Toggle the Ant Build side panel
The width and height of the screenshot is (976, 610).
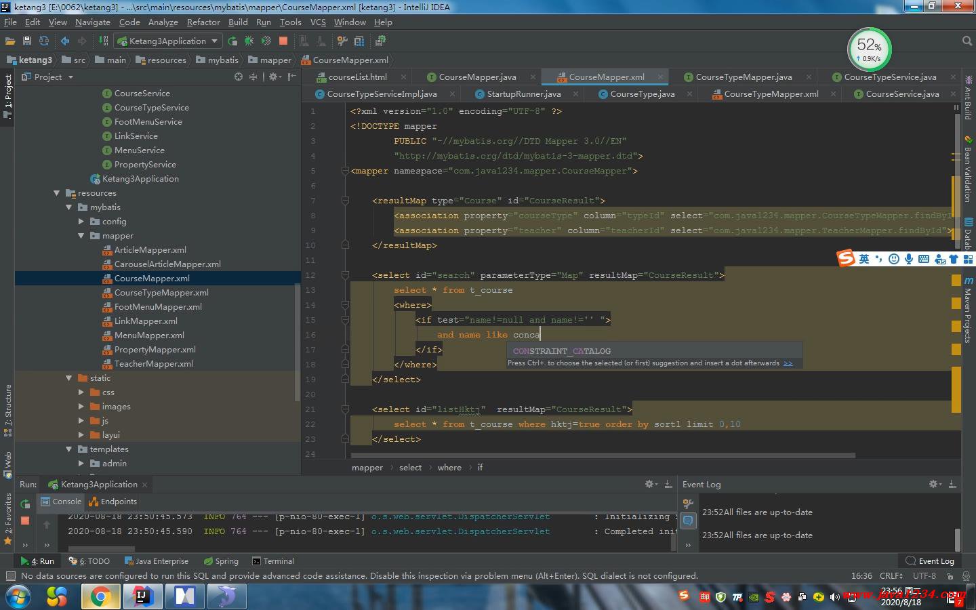969,99
